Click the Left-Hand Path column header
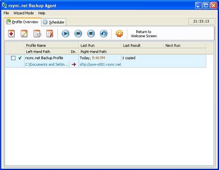Image resolution: width=219 pixels, height=170 pixels. coord(47,51)
